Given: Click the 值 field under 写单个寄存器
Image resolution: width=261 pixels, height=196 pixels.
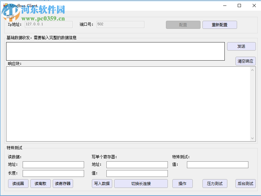Looking at the screenshot, I should pos(137,173).
